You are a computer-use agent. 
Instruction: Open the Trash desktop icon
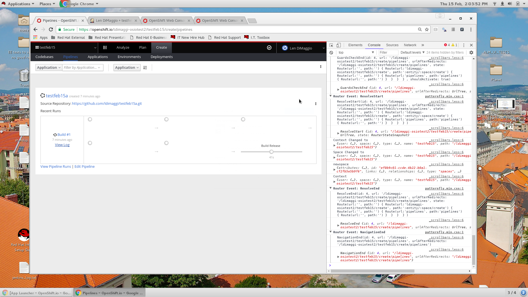(x=24, y=78)
